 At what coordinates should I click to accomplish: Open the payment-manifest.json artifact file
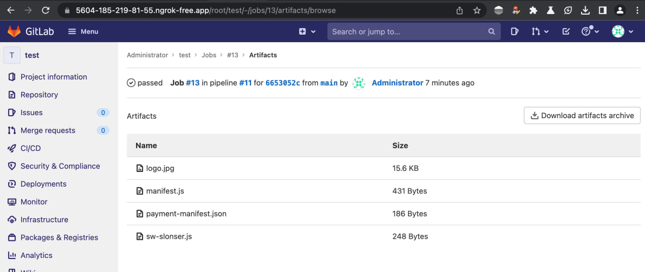click(186, 214)
